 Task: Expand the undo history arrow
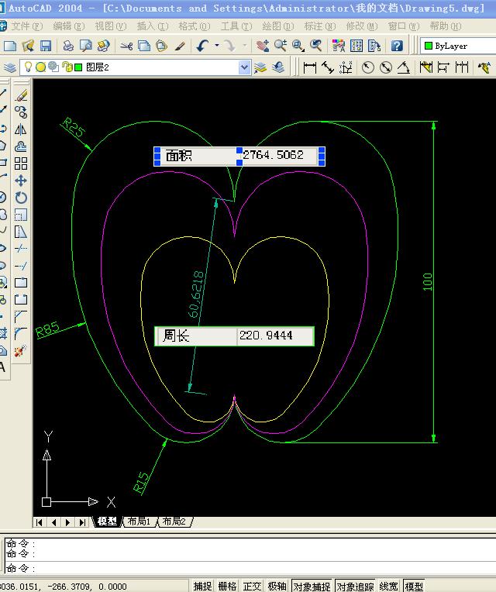click(217, 46)
